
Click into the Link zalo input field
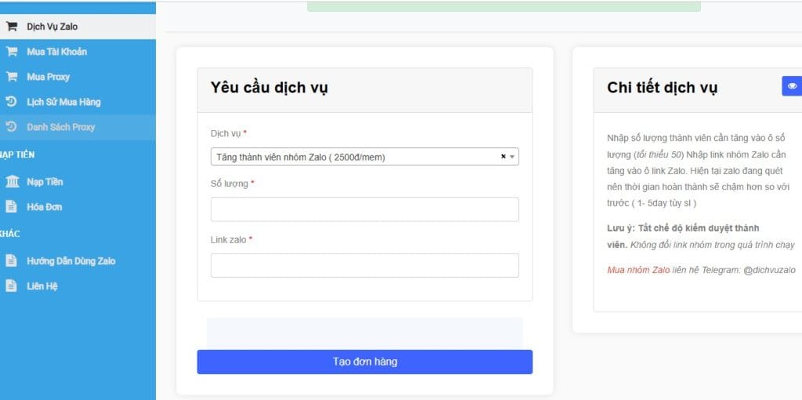point(364,265)
